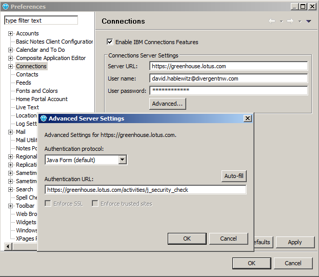Select Fonts and Colors preference page

(36, 91)
